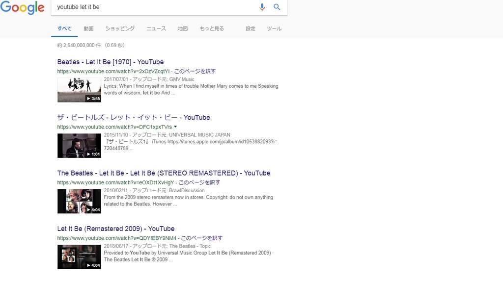This screenshot has height=281, width=503.
Task: Expand the green arrow beside DFC1xpxTVrs URL
Action: (x=175, y=127)
